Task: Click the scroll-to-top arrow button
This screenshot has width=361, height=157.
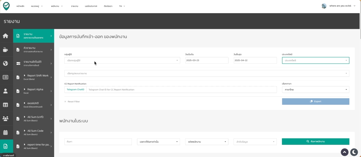Action: pos(345,152)
